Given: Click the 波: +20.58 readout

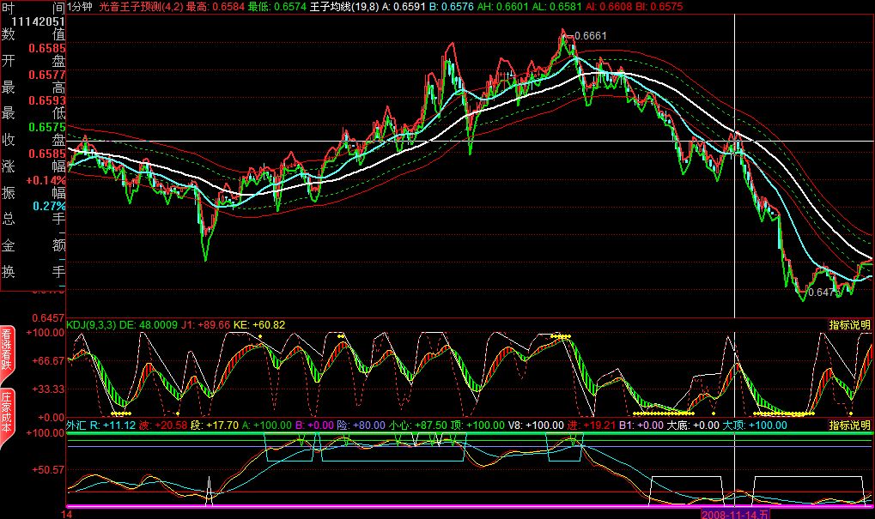Looking at the screenshot, I should 163,425.
